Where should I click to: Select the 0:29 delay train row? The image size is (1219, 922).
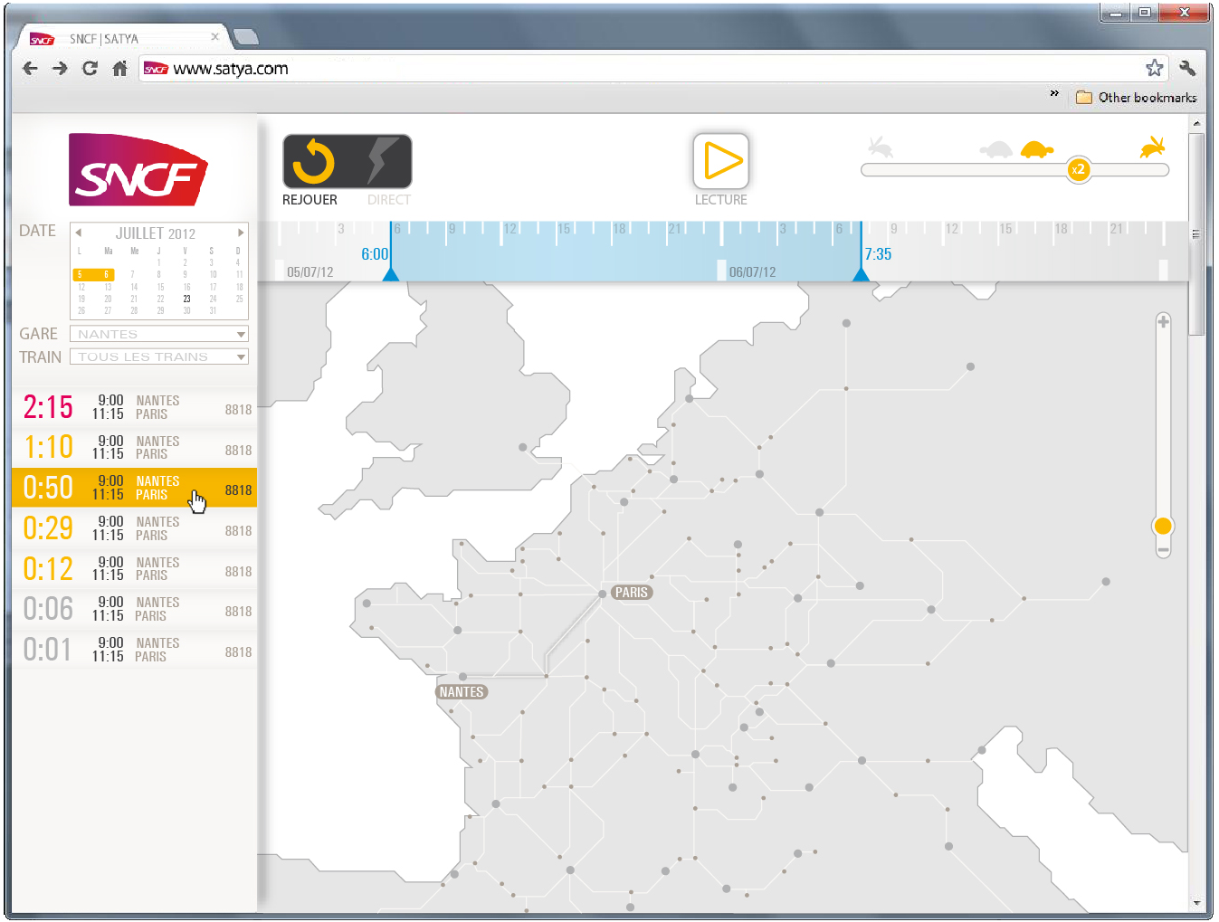point(134,528)
